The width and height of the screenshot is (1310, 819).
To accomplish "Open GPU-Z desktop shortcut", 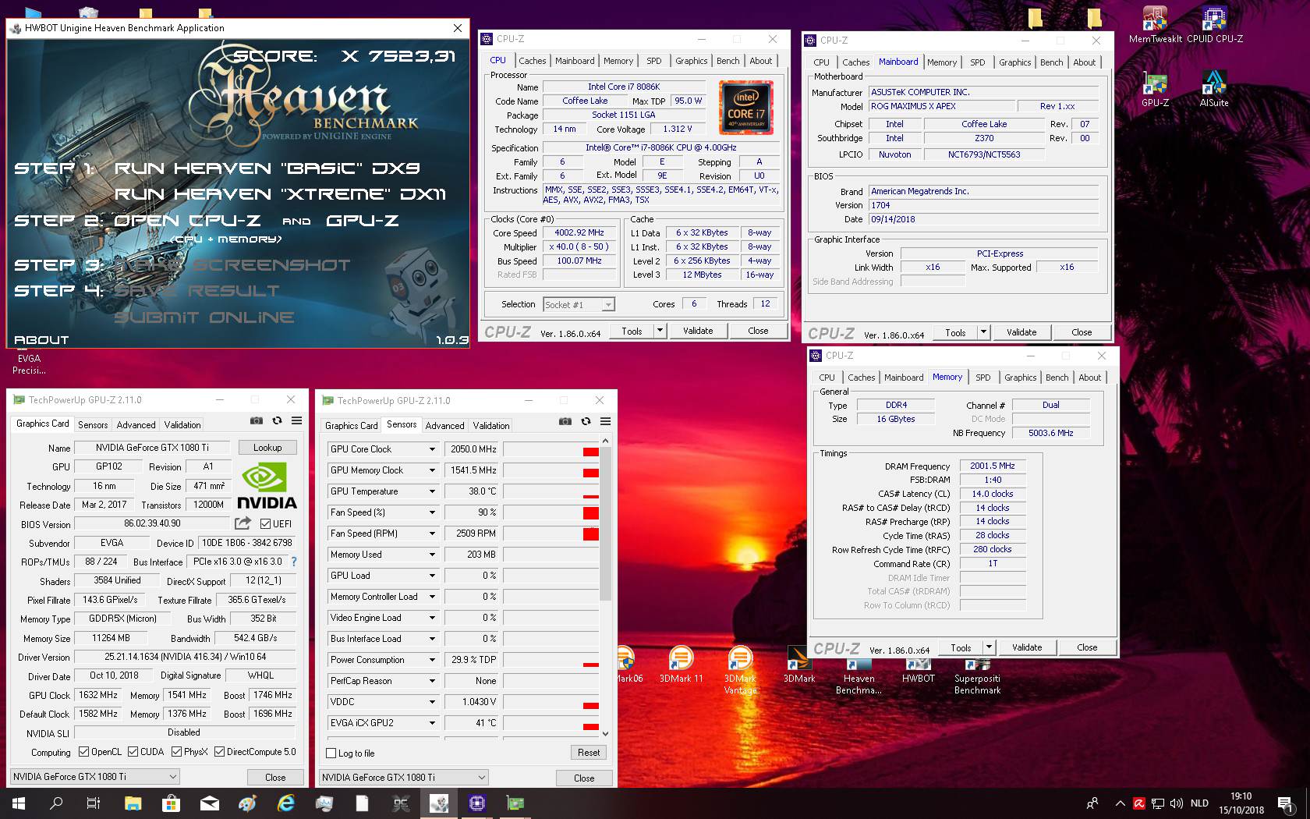I will click(1155, 88).
